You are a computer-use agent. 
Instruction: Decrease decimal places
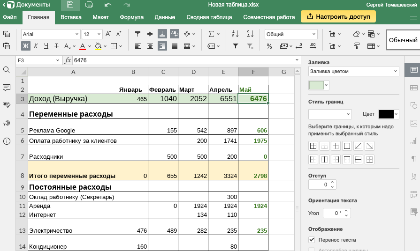(x=299, y=46)
